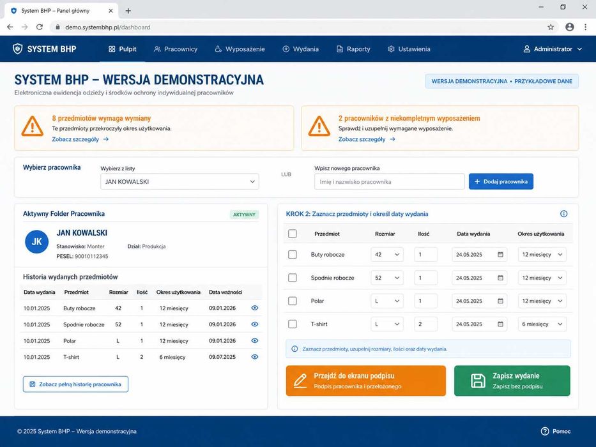
Task: Close the System BHP browser tab
Action: (111, 11)
